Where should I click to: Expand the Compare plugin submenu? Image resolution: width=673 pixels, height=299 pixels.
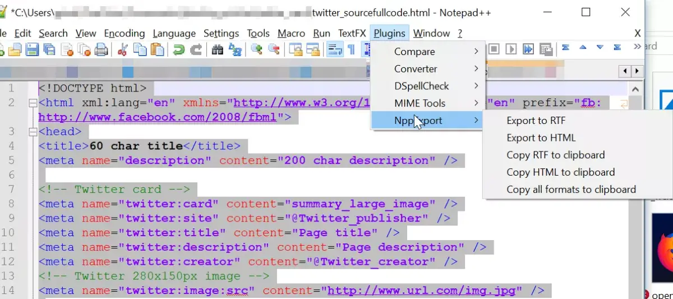point(427,52)
